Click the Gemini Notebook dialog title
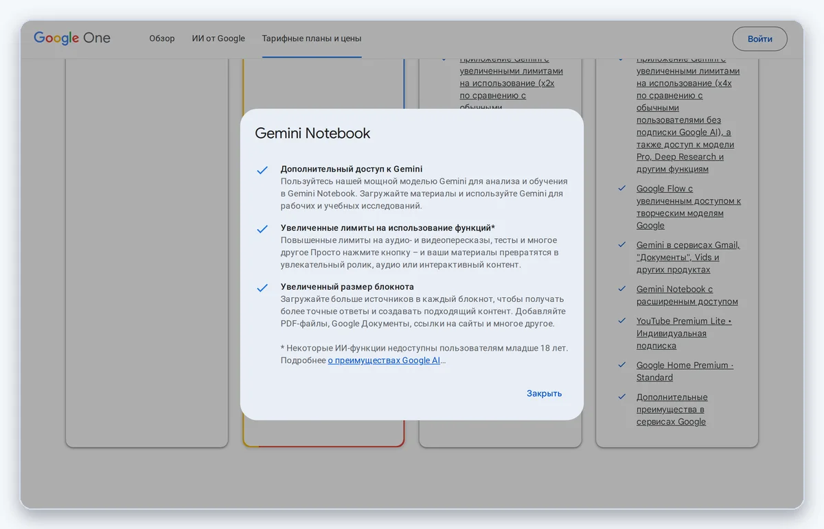 point(312,133)
